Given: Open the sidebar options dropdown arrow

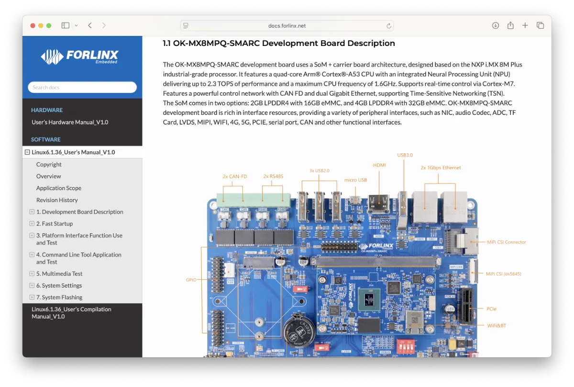Looking at the screenshot, I should pyautogui.click(x=76, y=25).
